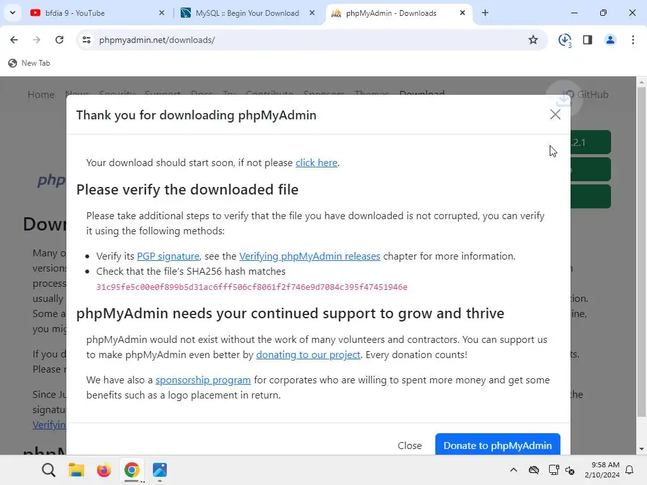Close the phpMyAdmin download dialog with X

pyautogui.click(x=555, y=115)
